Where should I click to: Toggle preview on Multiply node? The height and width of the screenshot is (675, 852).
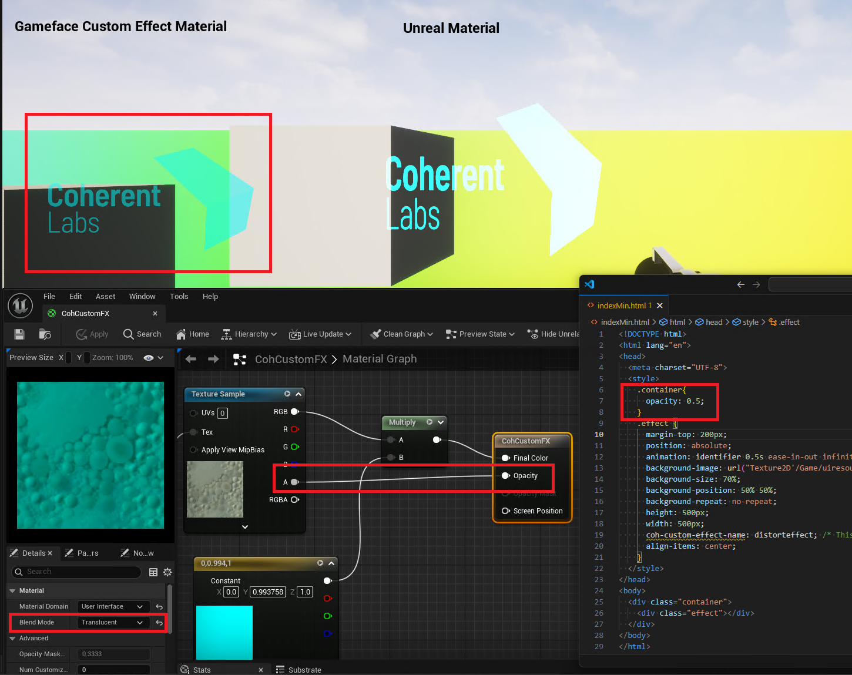(430, 422)
